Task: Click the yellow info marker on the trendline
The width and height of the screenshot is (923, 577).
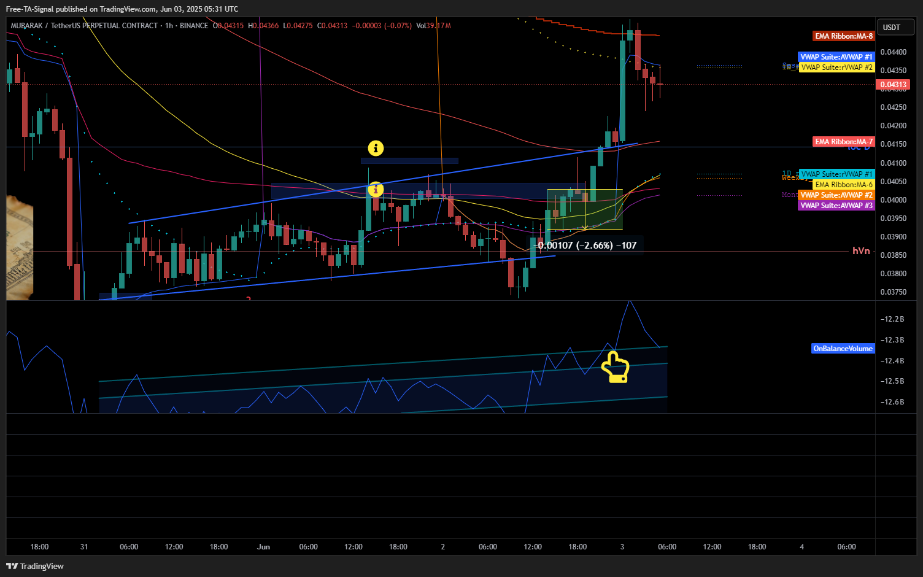Action: 376,190
